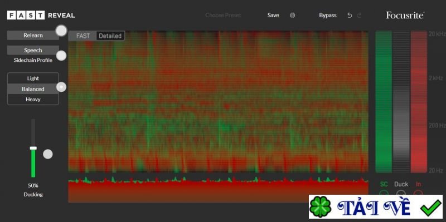Open the settings gear icon
This screenshot has height=222, width=446.
(x=292, y=16)
